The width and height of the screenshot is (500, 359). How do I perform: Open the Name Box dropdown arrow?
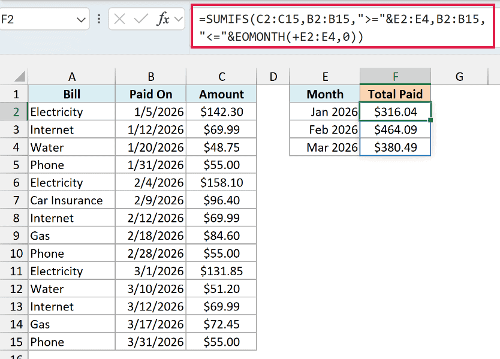81,20
